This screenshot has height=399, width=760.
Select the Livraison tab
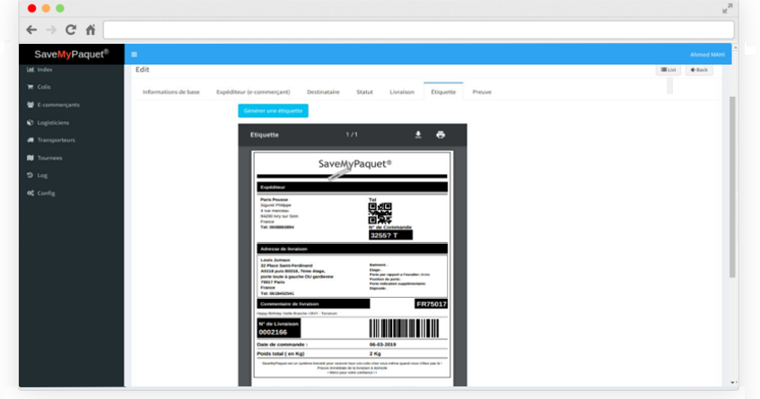402,92
